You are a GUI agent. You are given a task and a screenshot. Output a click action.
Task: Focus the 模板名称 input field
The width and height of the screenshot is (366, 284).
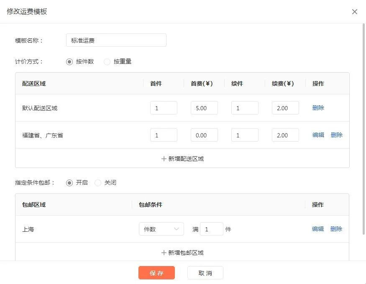click(116, 40)
